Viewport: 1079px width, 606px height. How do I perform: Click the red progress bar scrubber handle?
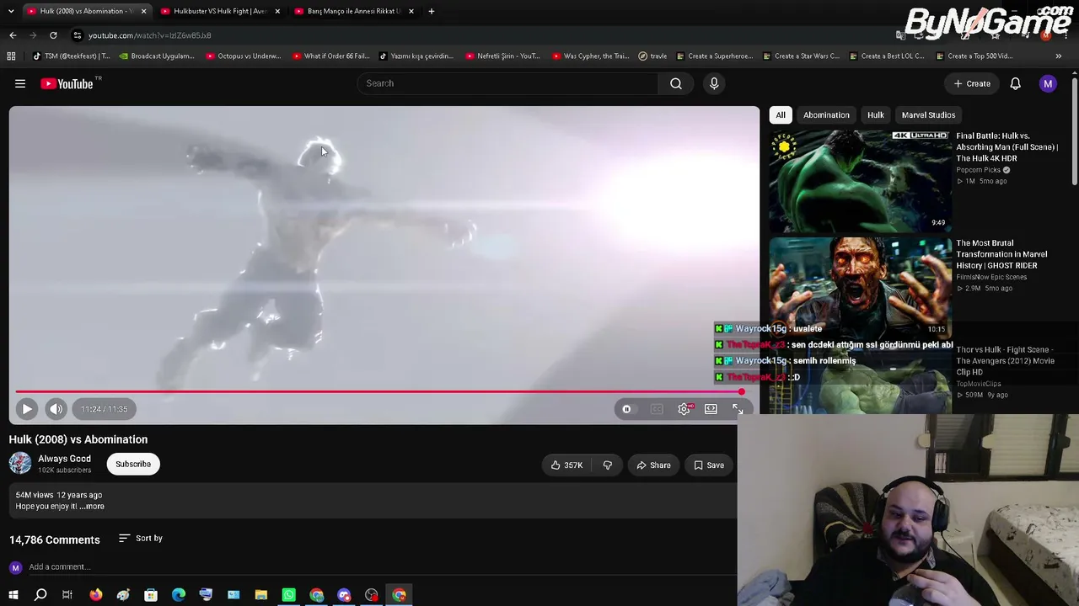pos(741,391)
